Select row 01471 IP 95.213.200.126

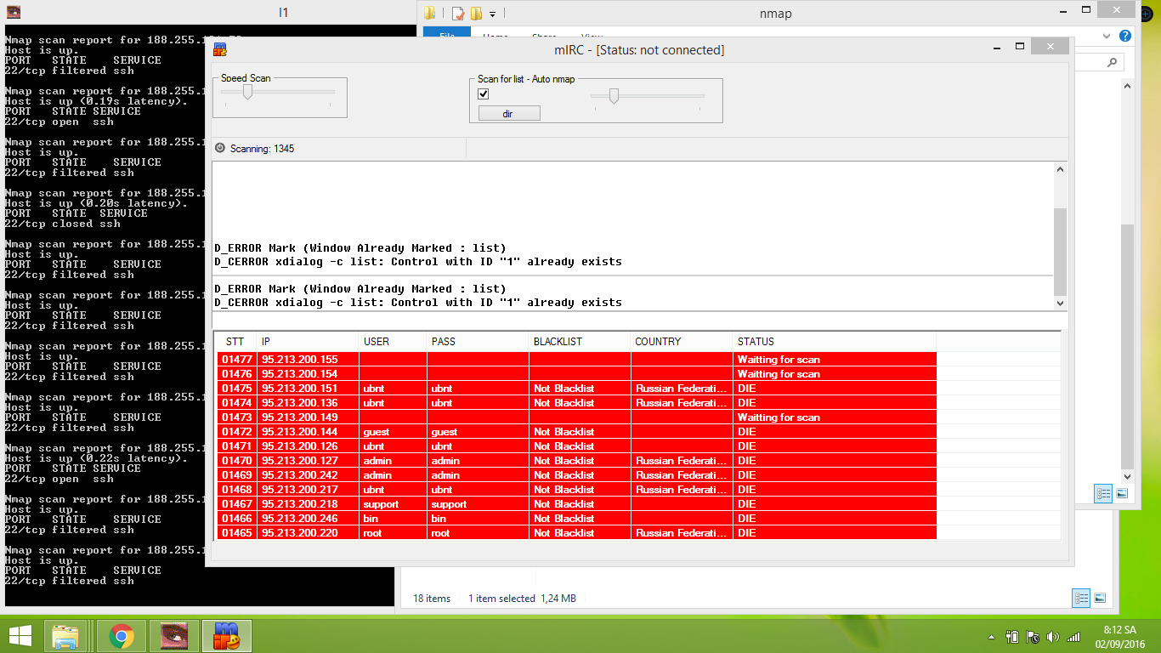576,446
